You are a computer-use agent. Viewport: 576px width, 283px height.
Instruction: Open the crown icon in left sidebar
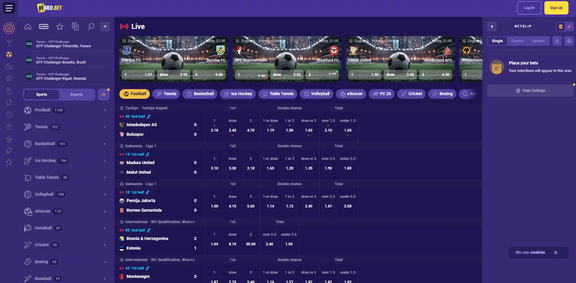(x=9, y=139)
